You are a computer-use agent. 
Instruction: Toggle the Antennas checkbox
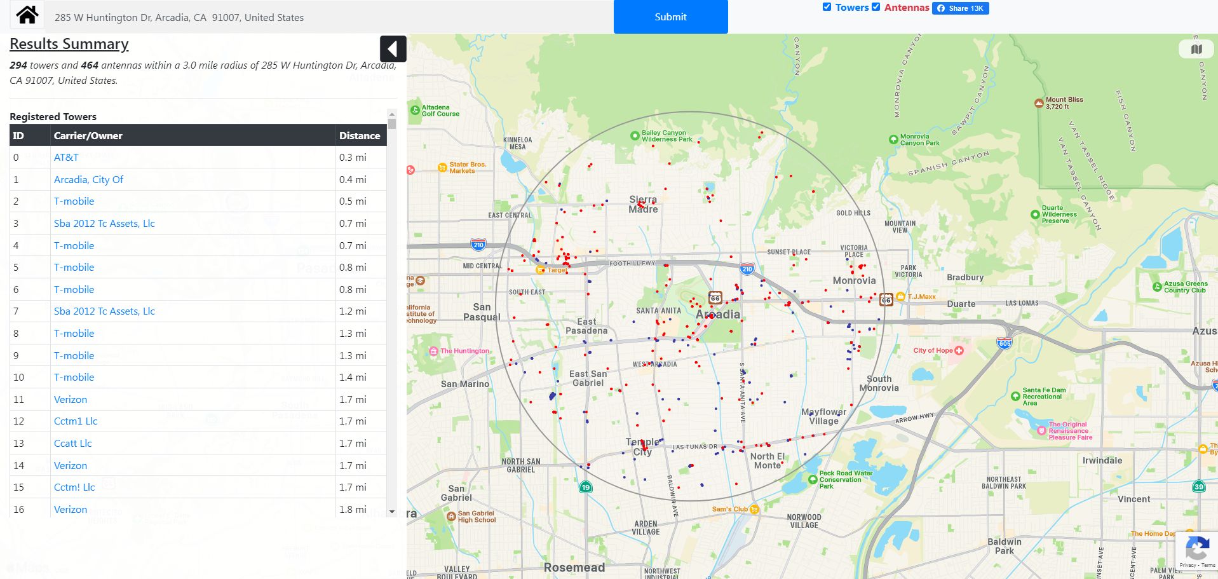tap(876, 7)
